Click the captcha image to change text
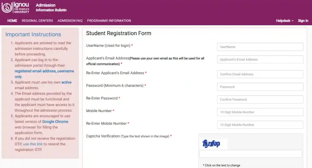Screen dimensions: 312x168 211,143
